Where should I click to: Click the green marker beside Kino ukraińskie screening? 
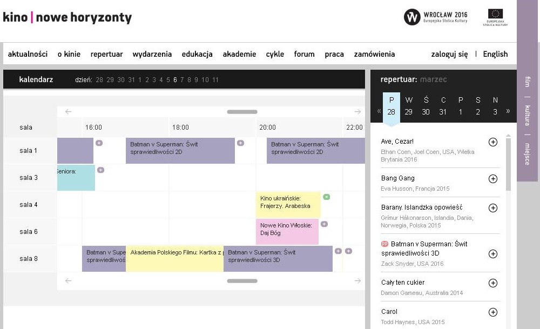(x=326, y=197)
